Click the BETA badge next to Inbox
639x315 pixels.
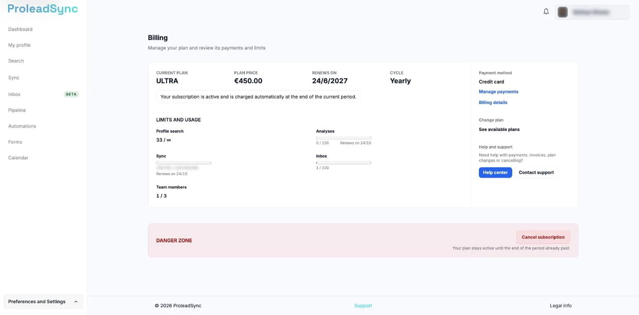pos(71,94)
